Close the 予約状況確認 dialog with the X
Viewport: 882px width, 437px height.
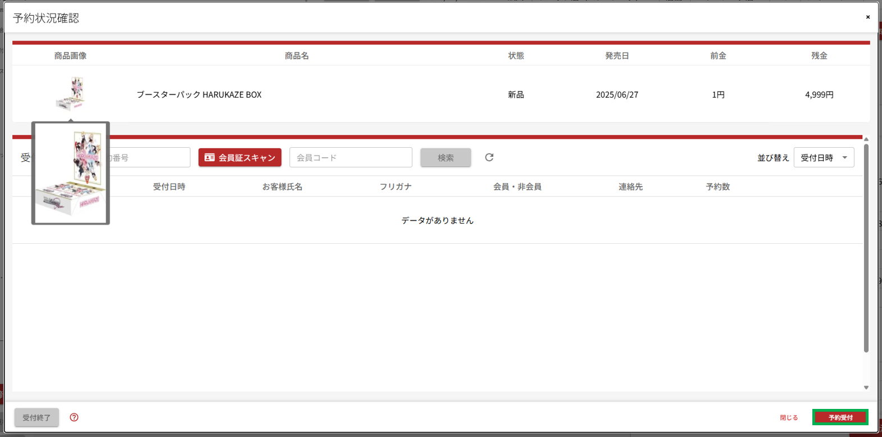(867, 17)
